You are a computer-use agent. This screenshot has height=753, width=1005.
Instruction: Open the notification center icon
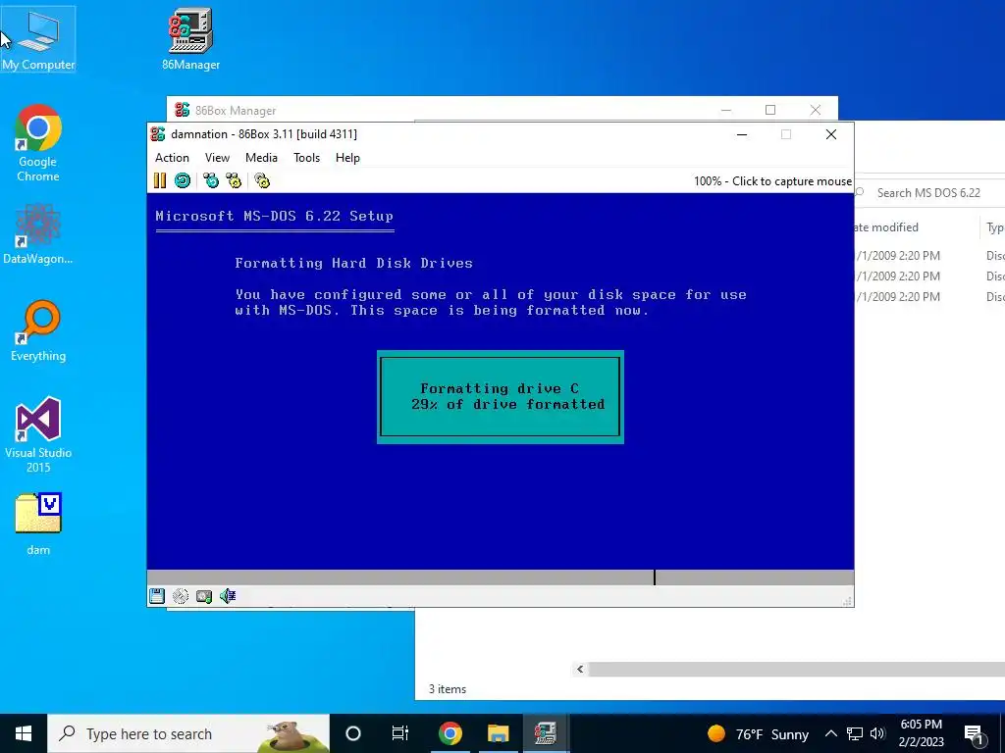[974, 734]
